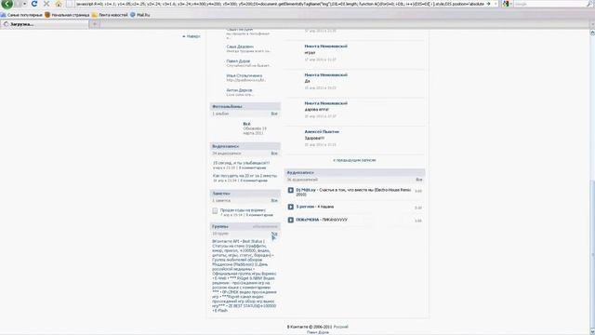Open video '15 секунд, и ты улыбнешься!!!'
The height and width of the screenshot is (335, 595).
coord(241,163)
